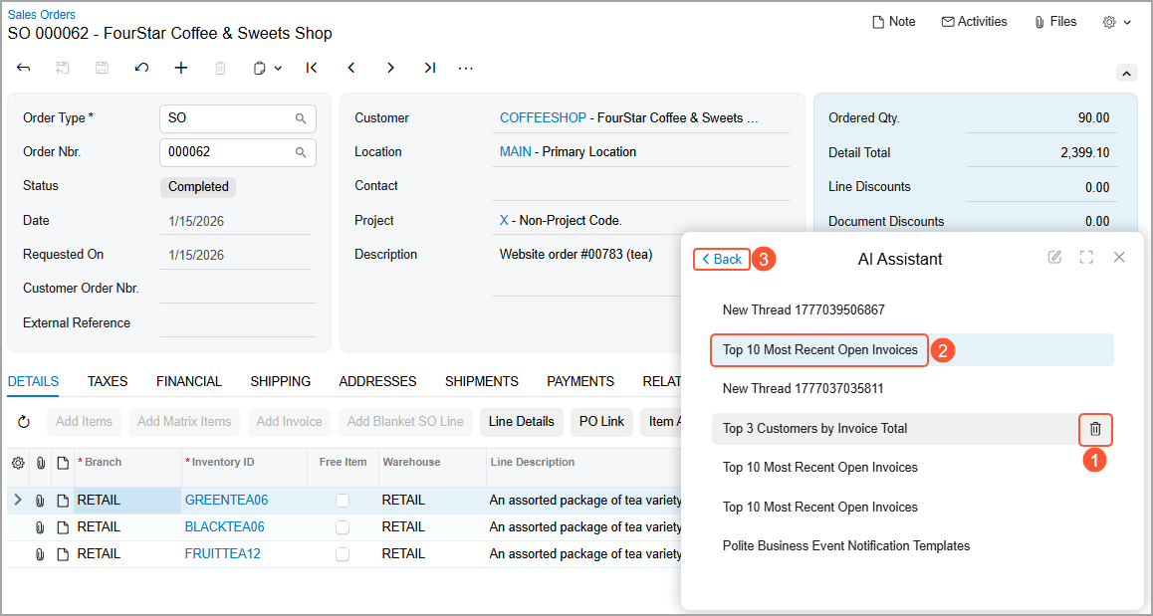Screen dimensions: 1153x616
Task: Click the Order Type field SO
Action: click(238, 118)
